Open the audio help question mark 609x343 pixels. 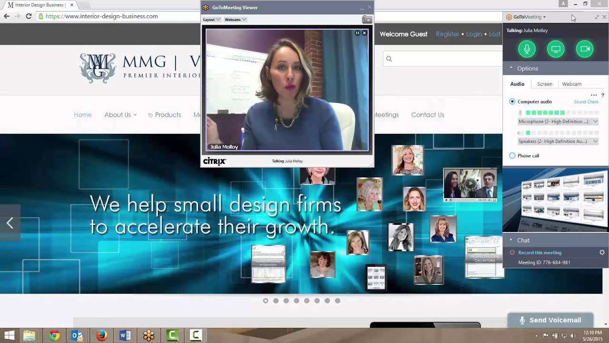pyautogui.click(x=602, y=95)
